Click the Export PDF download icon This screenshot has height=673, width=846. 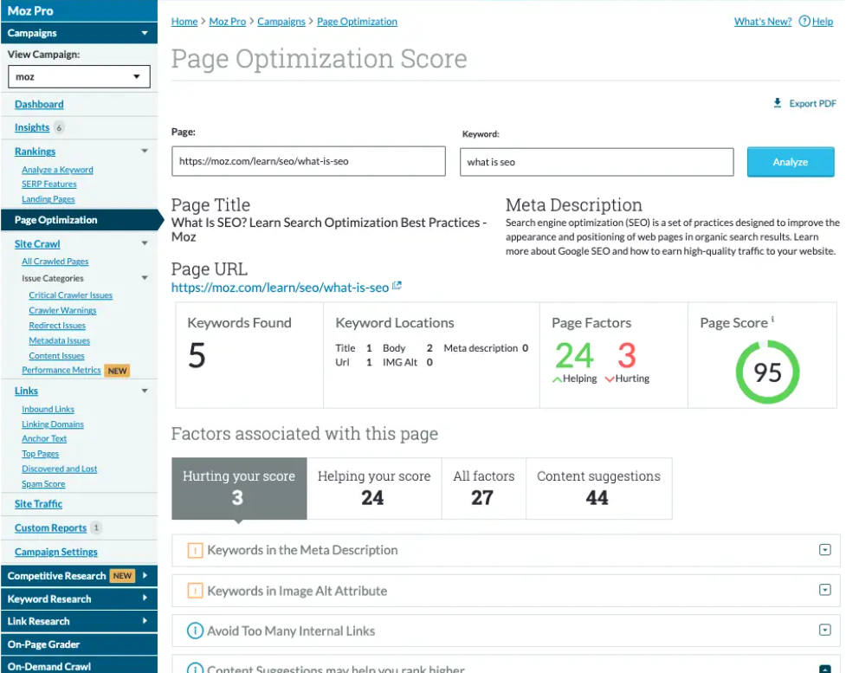click(x=777, y=102)
